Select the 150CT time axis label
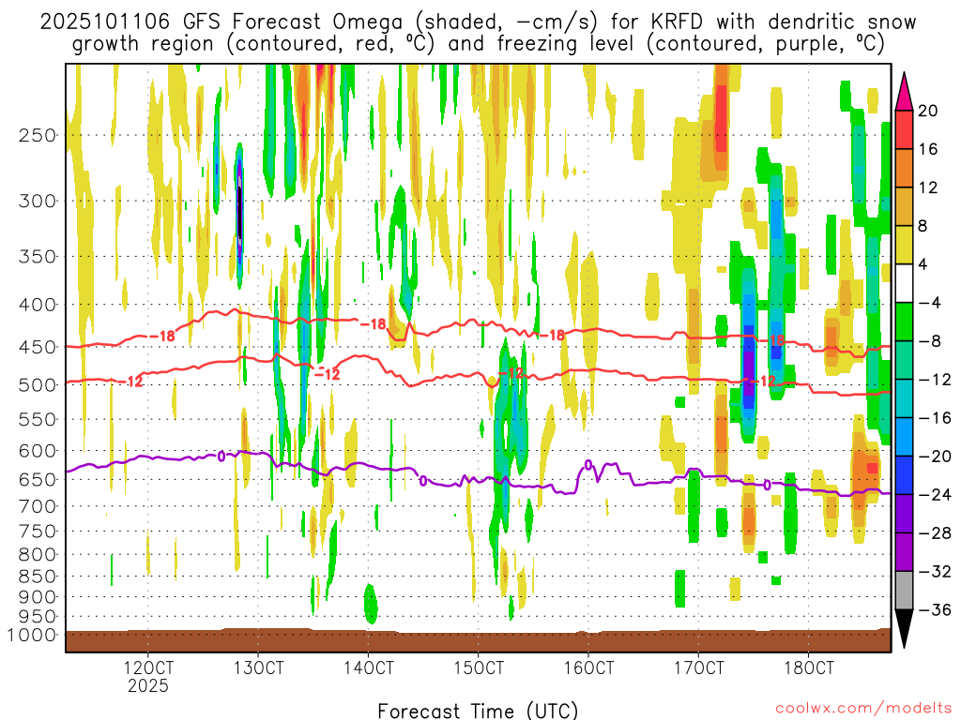Viewport: 961px width, 720px height. click(479, 667)
